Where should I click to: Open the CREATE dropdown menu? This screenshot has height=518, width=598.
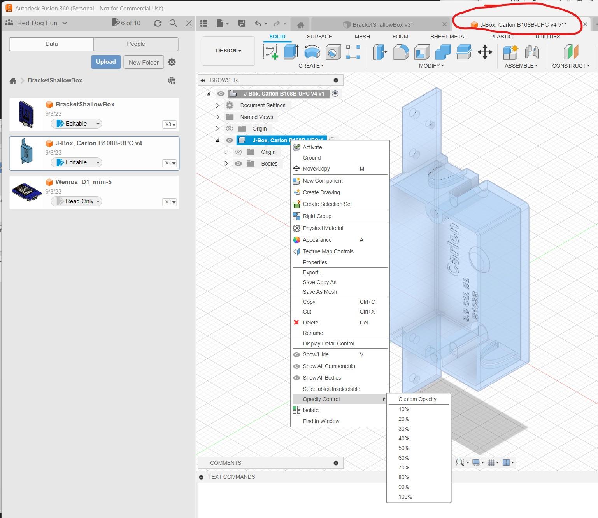point(311,66)
